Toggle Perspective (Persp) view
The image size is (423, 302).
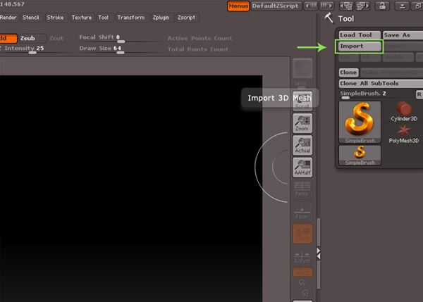point(302,189)
